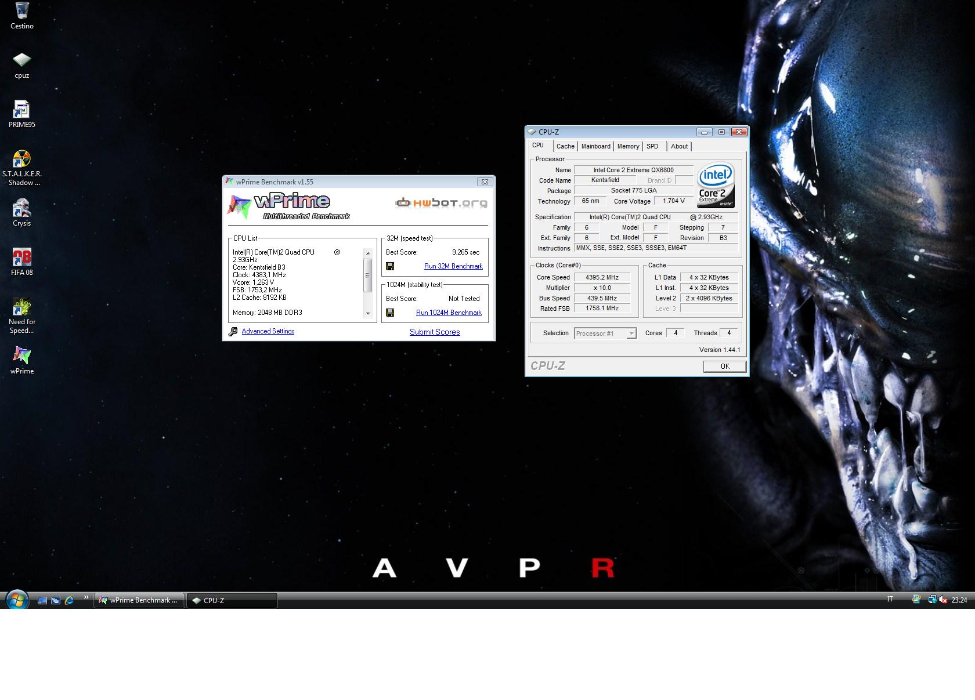975x700 pixels.
Task: Select the S.T.A.L.K.E.R. desktop shortcut
Action: (22, 168)
